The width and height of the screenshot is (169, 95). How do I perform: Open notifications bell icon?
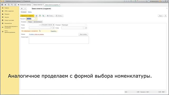15,5
